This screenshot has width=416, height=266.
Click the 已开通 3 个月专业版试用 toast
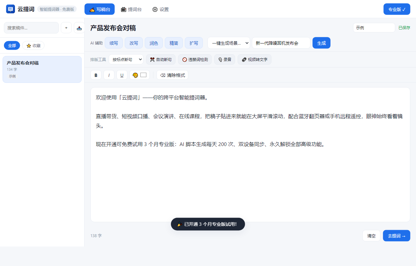click(208, 224)
